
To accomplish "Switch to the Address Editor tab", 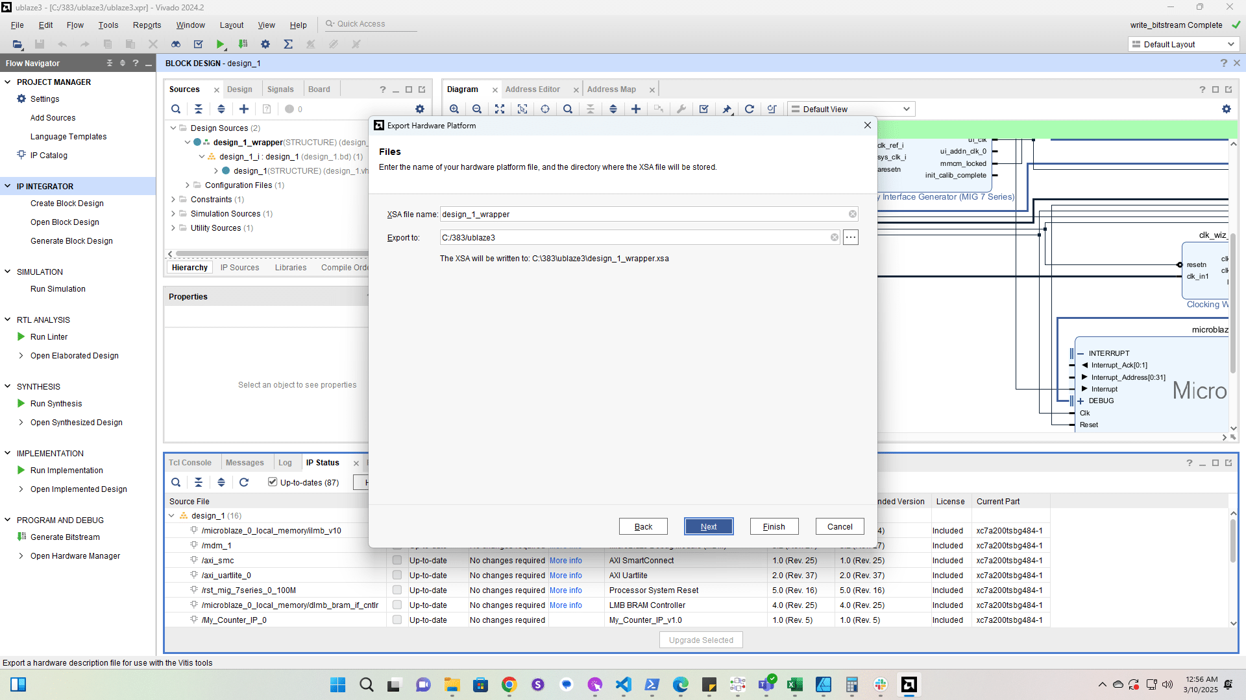I will tap(532, 89).
